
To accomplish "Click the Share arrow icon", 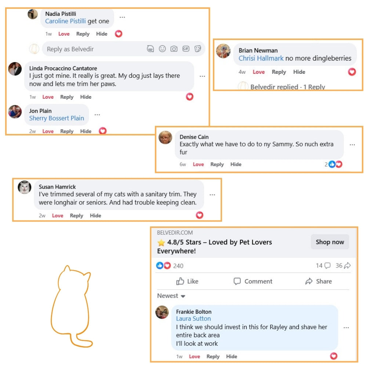I will click(x=309, y=281).
